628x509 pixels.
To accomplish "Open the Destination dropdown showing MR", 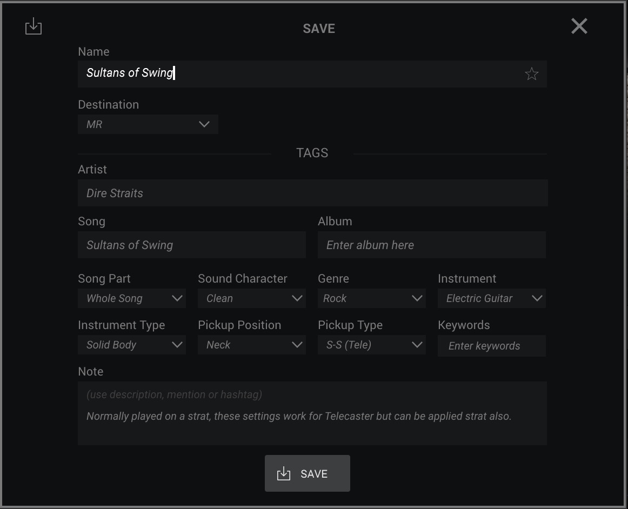I will click(148, 124).
